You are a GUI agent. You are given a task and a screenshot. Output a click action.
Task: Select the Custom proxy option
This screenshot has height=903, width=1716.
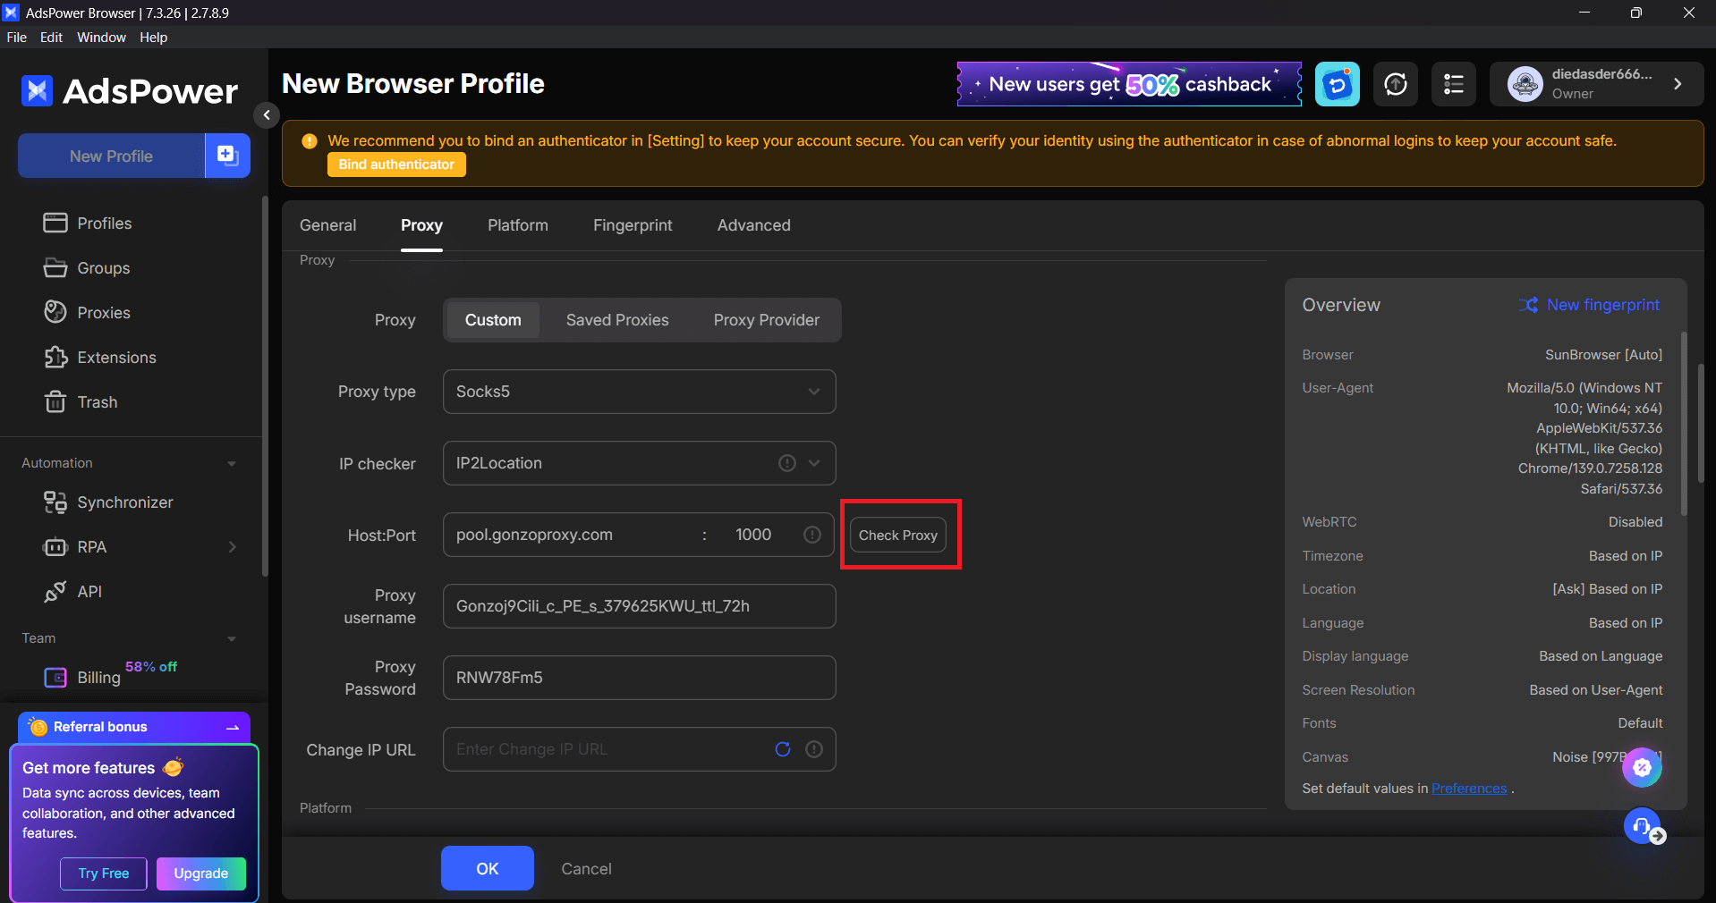click(x=493, y=320)
